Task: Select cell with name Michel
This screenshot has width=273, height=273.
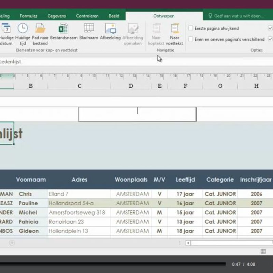Action: 31,212
